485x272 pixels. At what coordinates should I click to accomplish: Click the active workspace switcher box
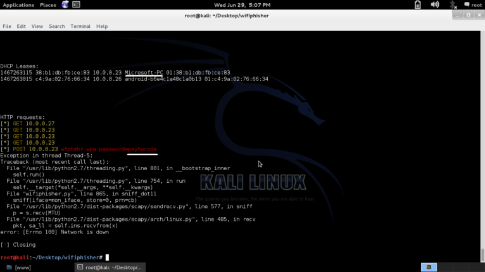click(429, 267)
